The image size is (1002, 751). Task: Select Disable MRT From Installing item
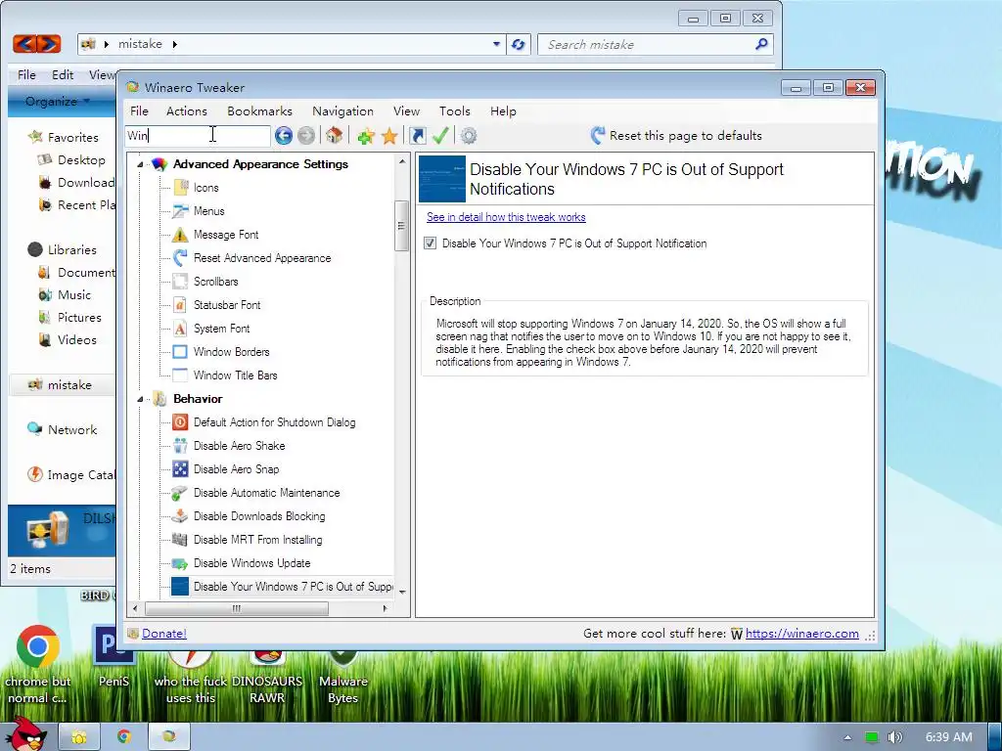(257, 540)
